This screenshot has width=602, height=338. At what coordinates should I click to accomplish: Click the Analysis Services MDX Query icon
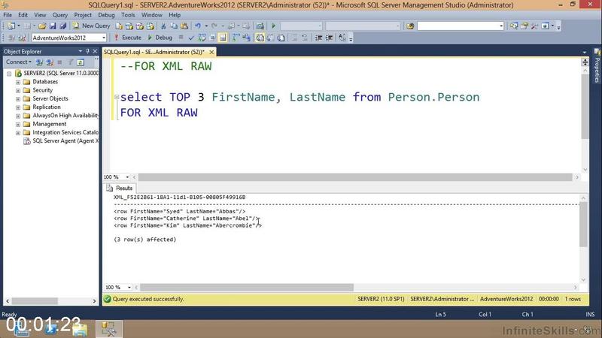pos(129,26)
